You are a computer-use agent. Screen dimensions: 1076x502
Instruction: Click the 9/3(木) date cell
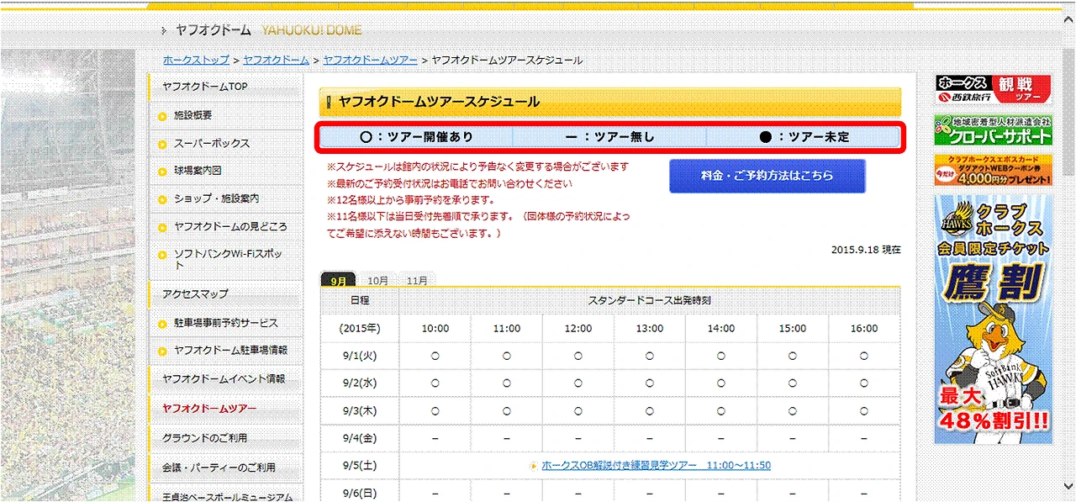(x=360, y=410)
